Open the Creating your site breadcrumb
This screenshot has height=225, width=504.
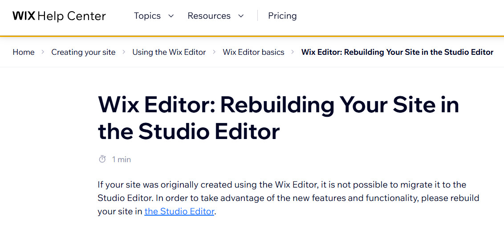(83, 52)
